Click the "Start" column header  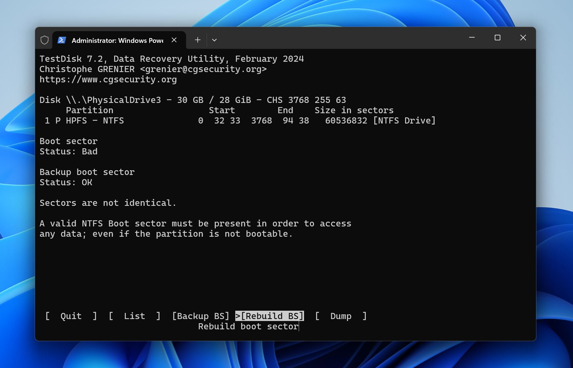click(x=222, y=110)
